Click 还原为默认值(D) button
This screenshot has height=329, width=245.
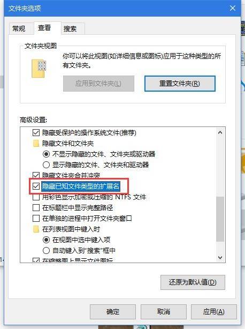point(193,282)
